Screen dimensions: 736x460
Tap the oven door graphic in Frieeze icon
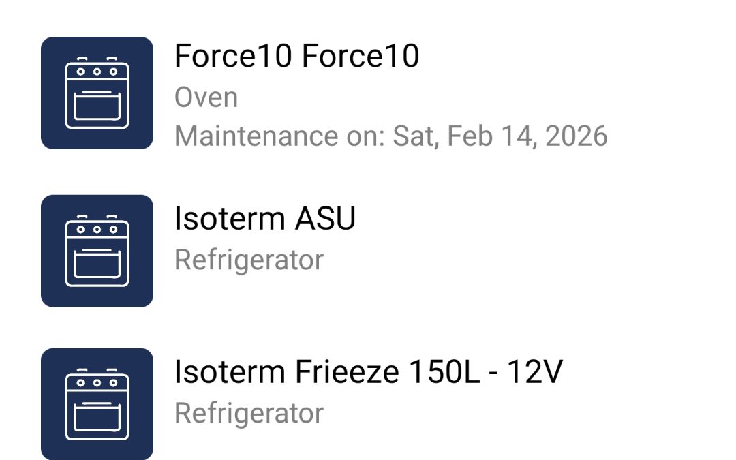point(97,416)
